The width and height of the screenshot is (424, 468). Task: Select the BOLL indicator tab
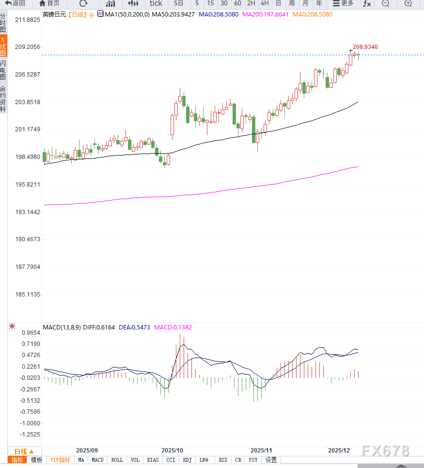click(x=117, y=460)
